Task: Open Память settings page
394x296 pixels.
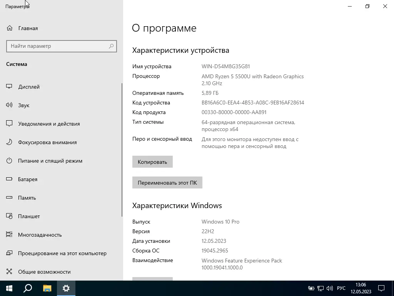Action: pyautogui.click(x=27, y=198)
